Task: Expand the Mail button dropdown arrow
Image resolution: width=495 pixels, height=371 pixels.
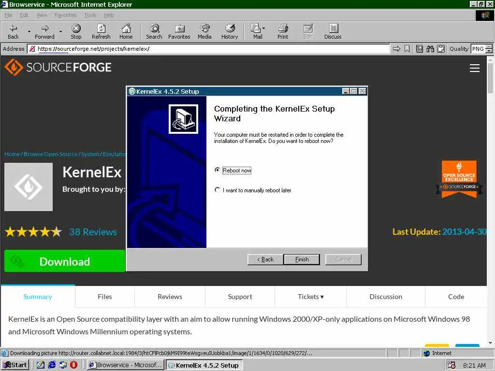Action: 264,29
